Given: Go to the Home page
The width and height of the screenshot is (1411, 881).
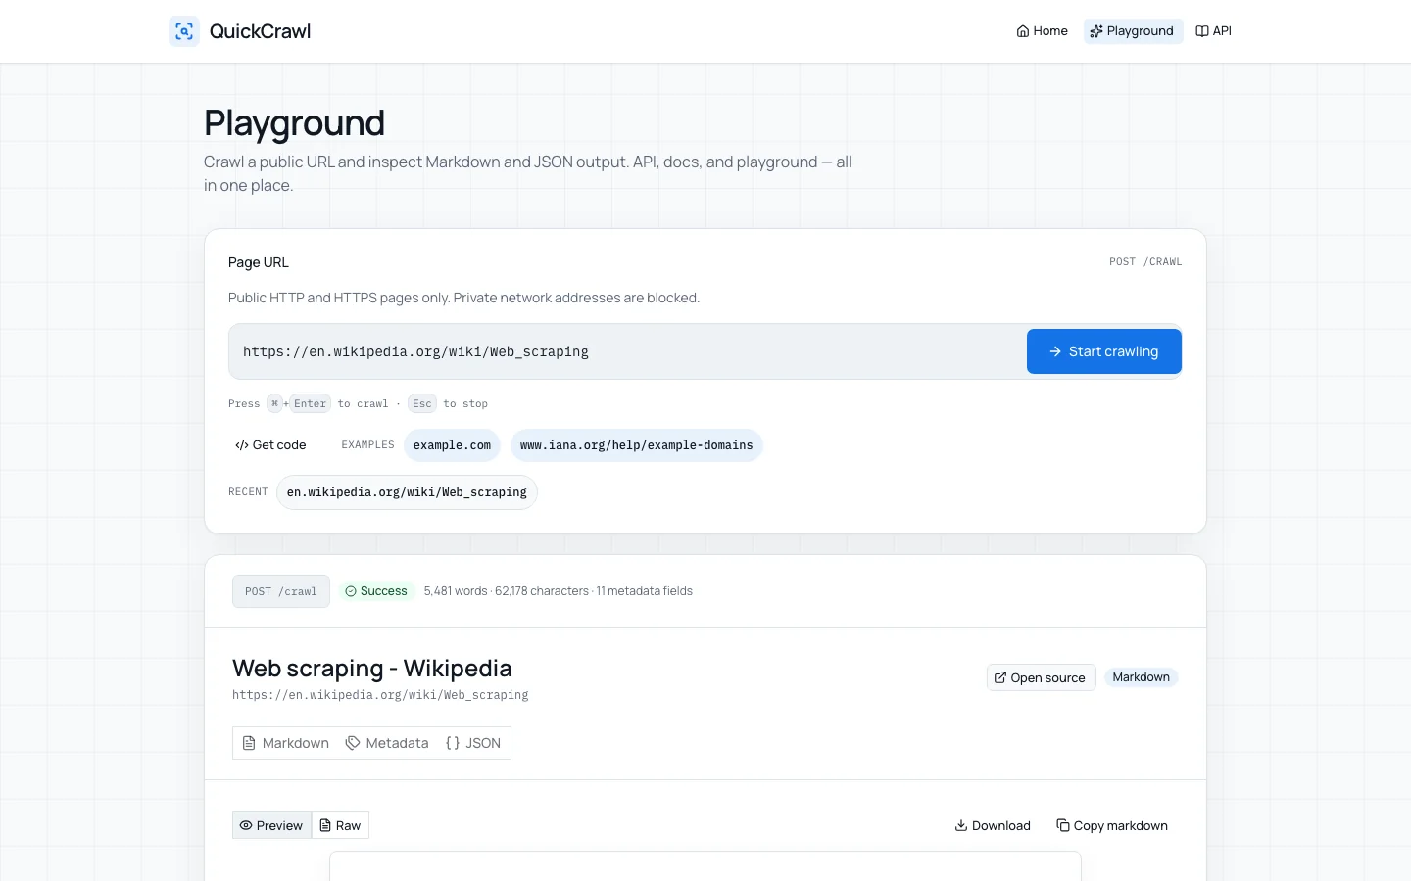Looking at the screenshot, I should (x=1042, y=31).
